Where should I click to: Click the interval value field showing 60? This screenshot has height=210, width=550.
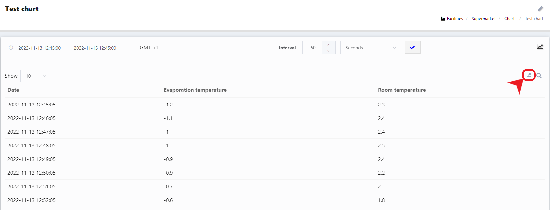point(313,48)
